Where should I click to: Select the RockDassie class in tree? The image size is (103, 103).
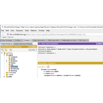tap(15, 69)
